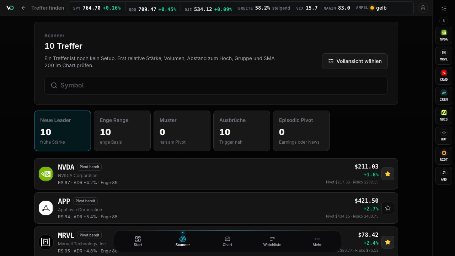Click the NVDA price $211.03
This screenshot has width=455, height=256.
point(366,166)
